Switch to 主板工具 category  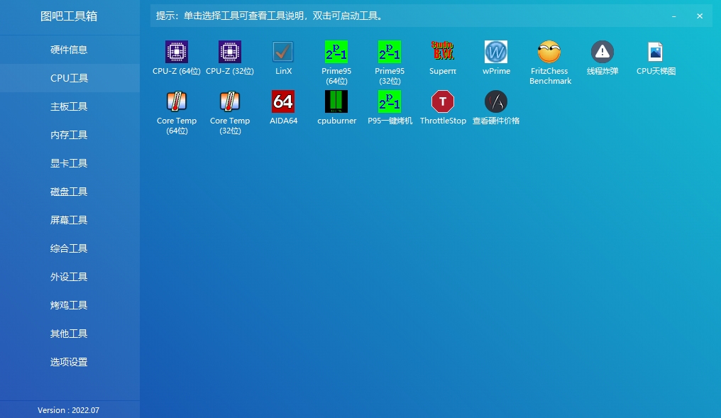(70, 106)
